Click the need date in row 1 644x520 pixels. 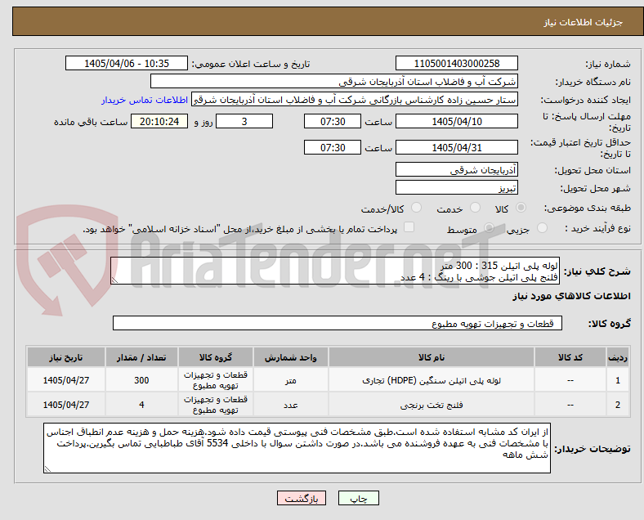click(x=65, y=380)
